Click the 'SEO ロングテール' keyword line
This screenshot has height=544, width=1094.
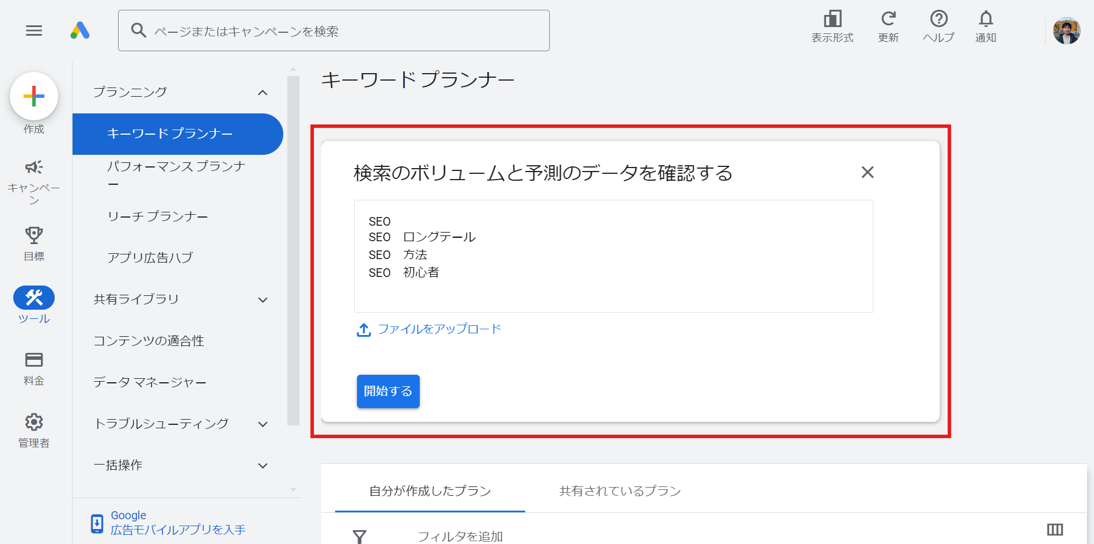[x=422, y=237]
